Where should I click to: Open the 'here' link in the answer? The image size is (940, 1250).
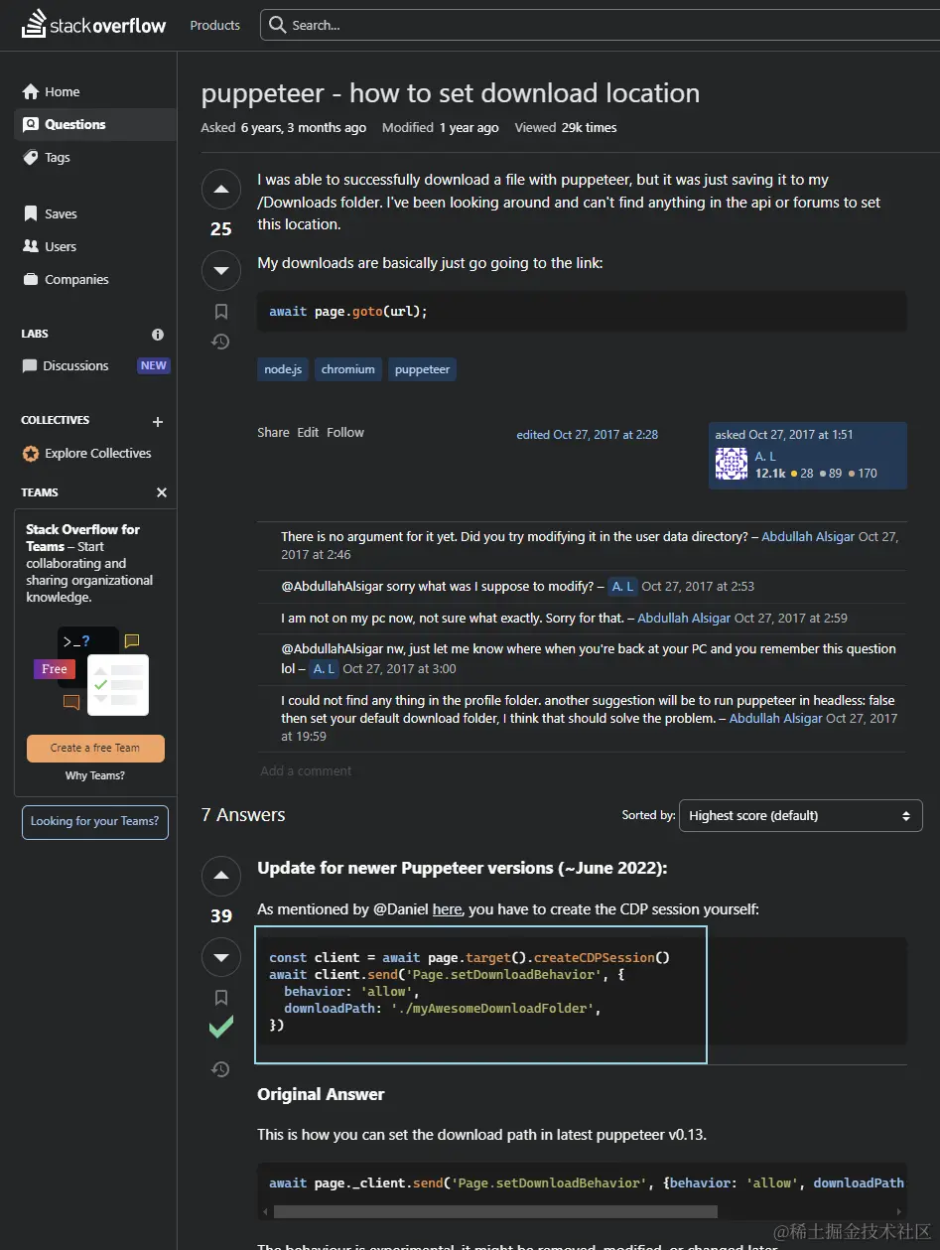point(447,908)
